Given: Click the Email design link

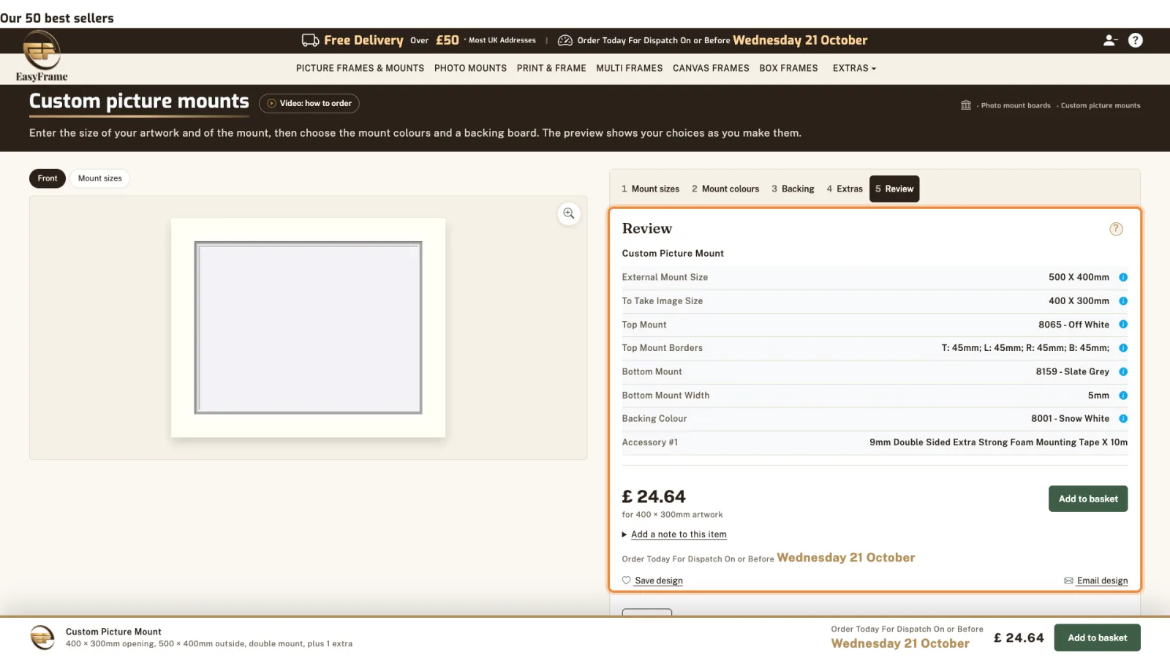Looking at the screenshot, I should click(1102, 581).
